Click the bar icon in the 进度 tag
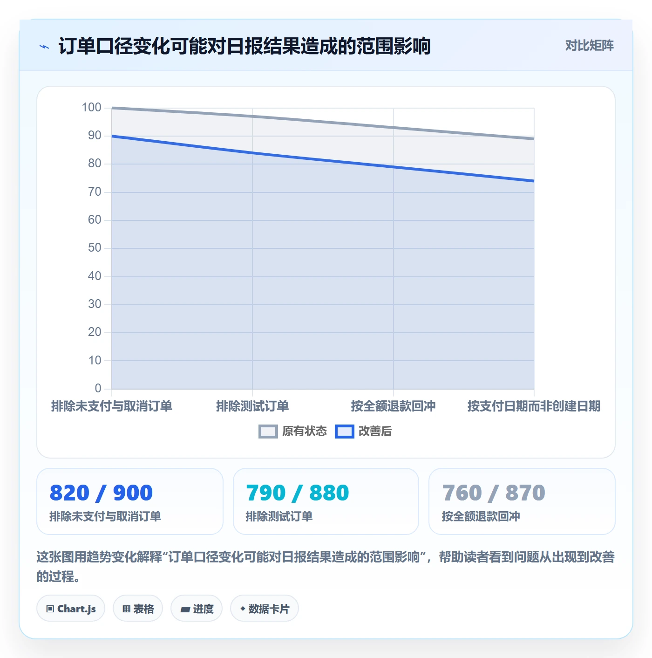This screenshot has height=658, width=652. click(x=185, y=610)
